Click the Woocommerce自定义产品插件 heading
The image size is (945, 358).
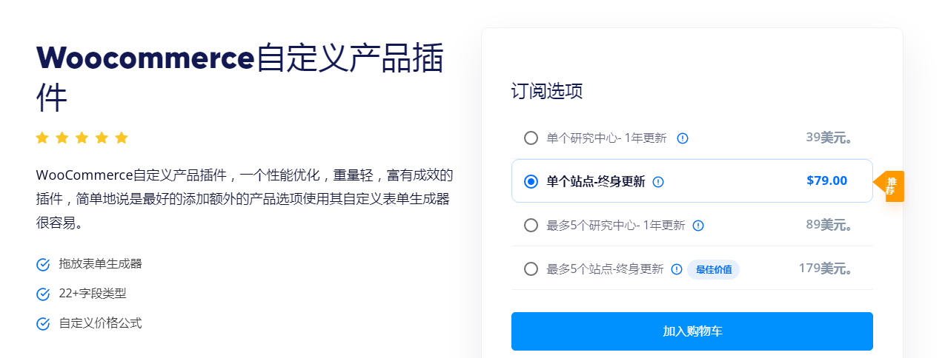coord(239,78)
